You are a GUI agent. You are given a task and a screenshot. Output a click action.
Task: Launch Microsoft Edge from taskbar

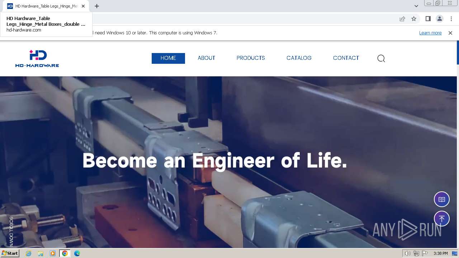coord(77,253)
